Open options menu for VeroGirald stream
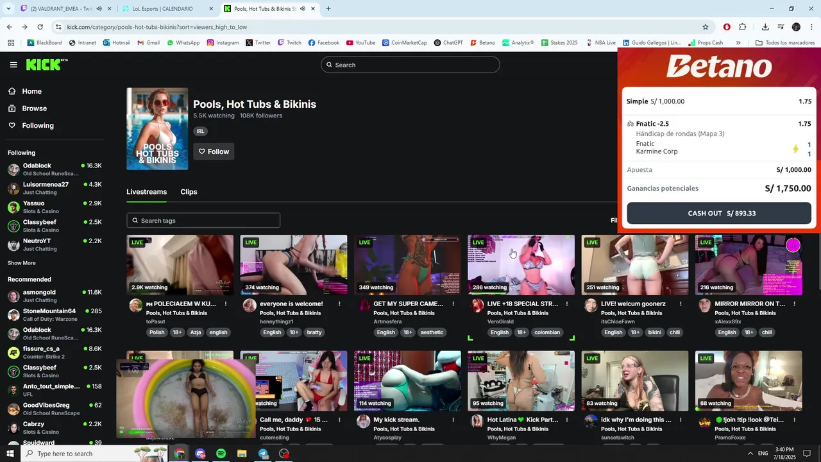This screenshot has width=821, height=462. click(567, 304)
